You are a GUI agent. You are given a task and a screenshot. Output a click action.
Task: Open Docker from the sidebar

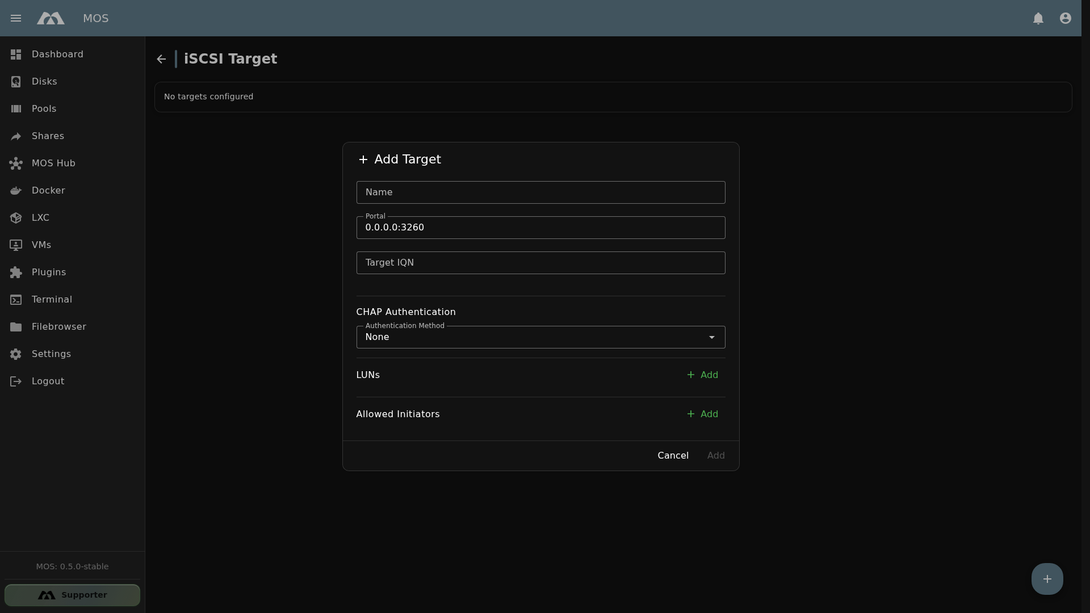point(72,191)
